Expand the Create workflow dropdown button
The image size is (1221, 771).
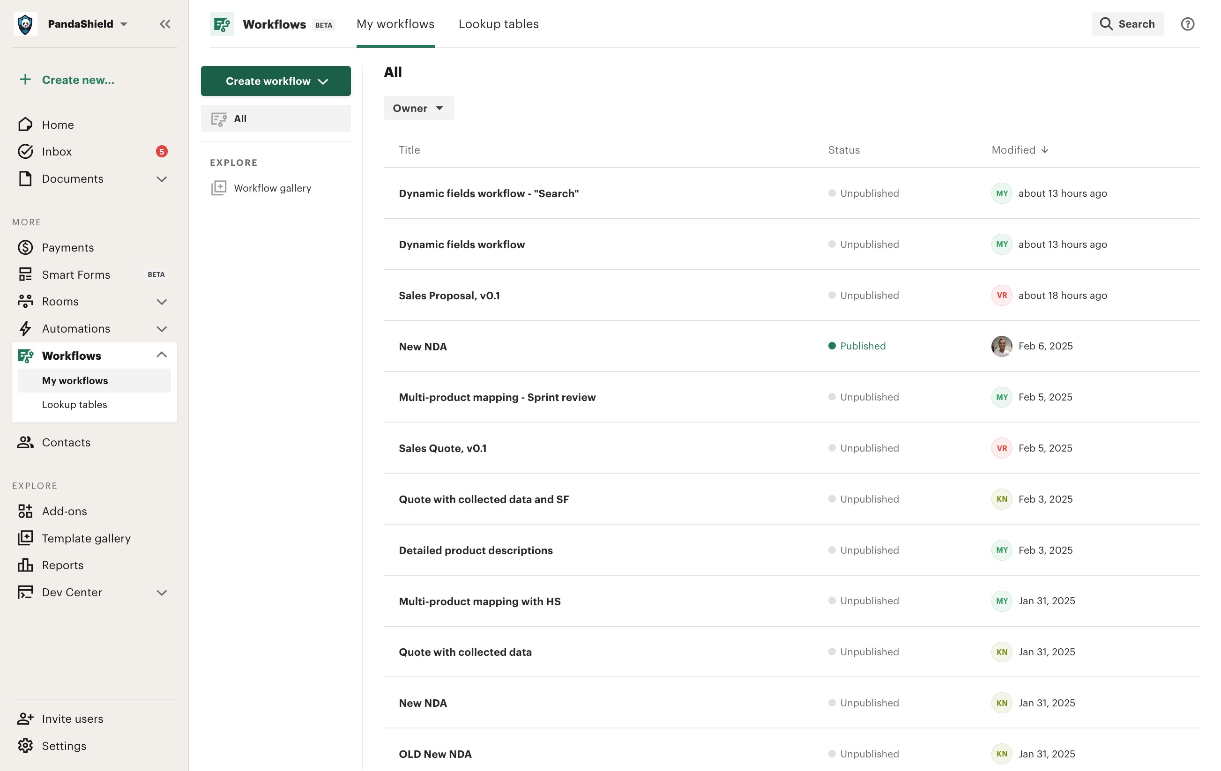(x=275, y=81)
